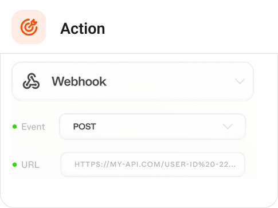This screenshot has width=278, height=208.
Task: Select the peach rounded Action badge
Action: 29,27
